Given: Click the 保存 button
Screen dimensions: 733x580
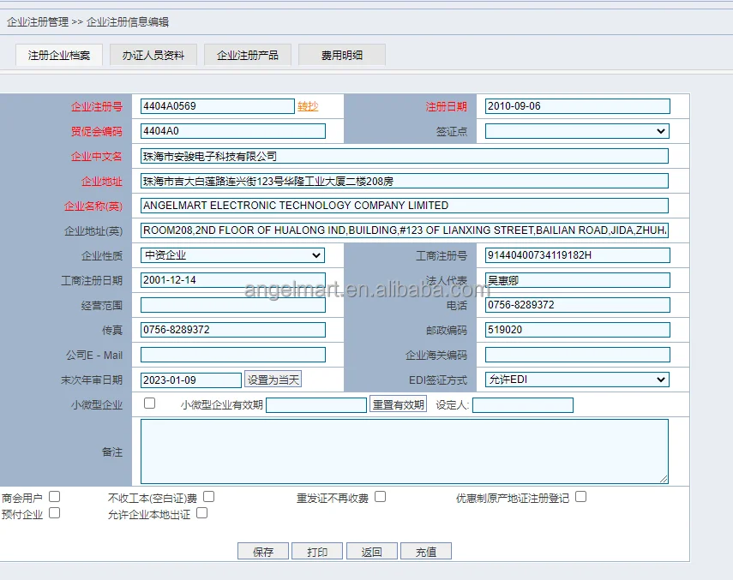Looking at the screenshot, I should pyautogui.click(x=263, y=552).
